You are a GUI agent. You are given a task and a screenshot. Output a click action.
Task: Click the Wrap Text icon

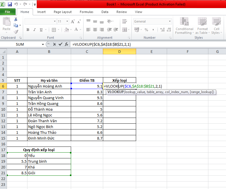125,21
